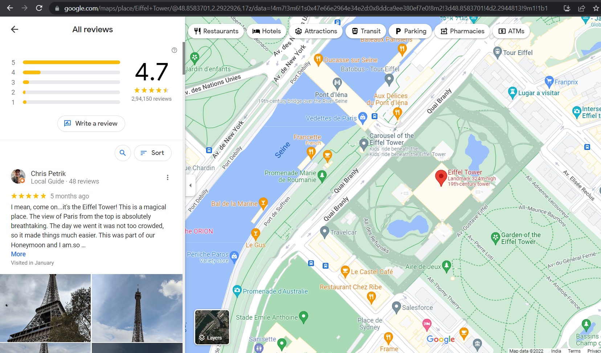Open the Sort reviews dropdown

pyautogui.click(x=152, y=153)
